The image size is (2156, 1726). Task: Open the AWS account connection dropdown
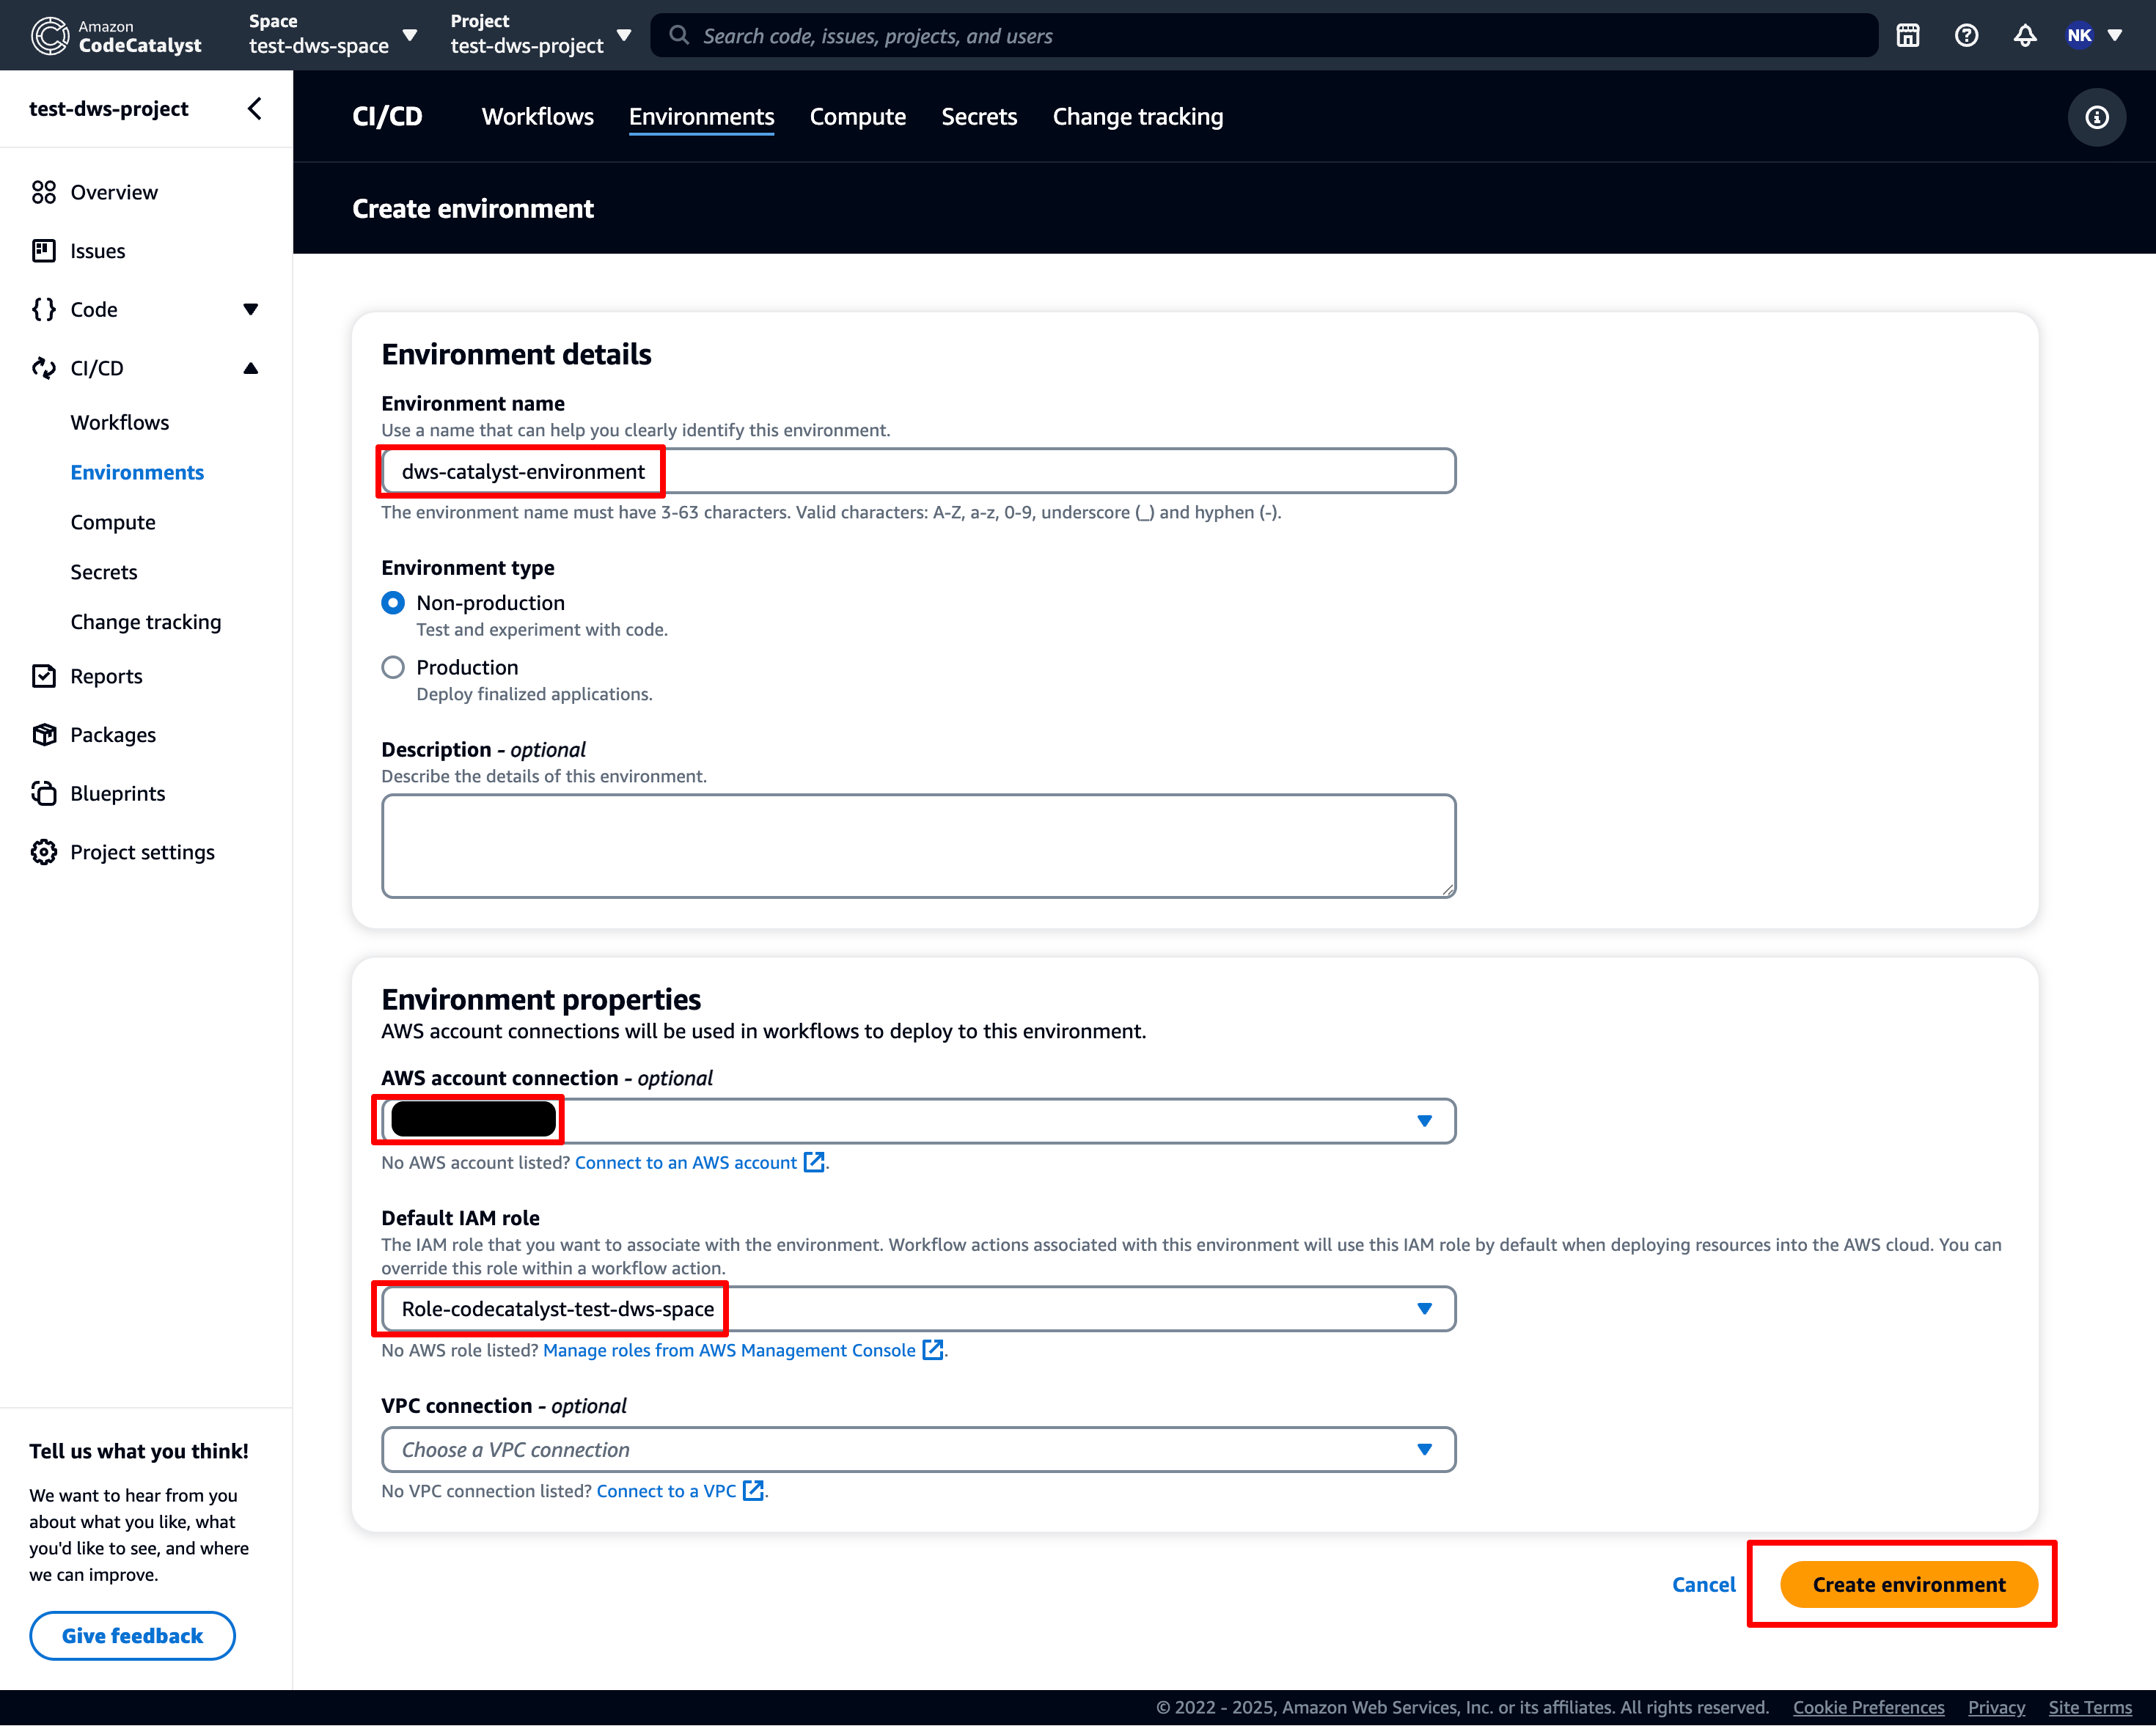918,1121
